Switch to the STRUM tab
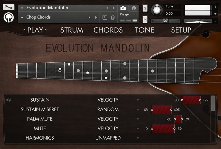The width and height of the screenshot is (221, 149). pos(72,30)
